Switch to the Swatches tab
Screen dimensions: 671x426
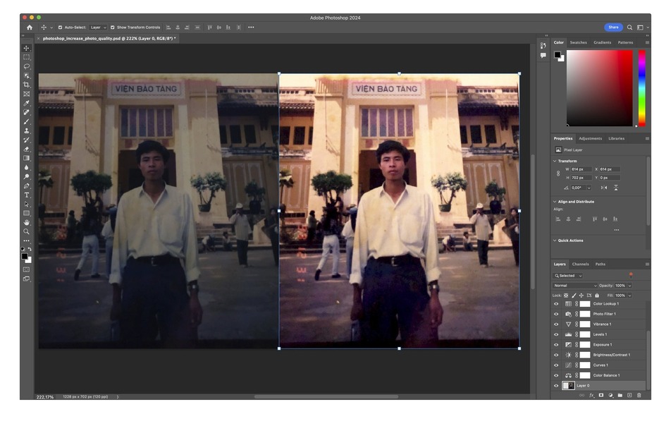578,42
